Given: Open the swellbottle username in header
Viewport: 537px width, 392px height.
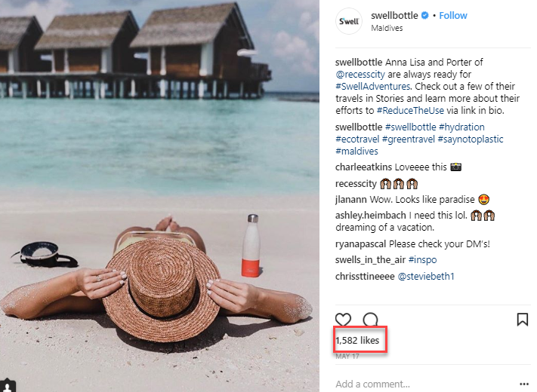Looking at the screenshot, I should (394, 16).
